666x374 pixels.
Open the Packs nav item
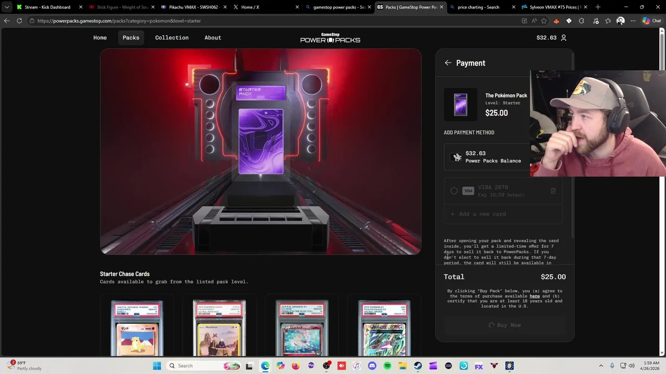click(131, 37)
